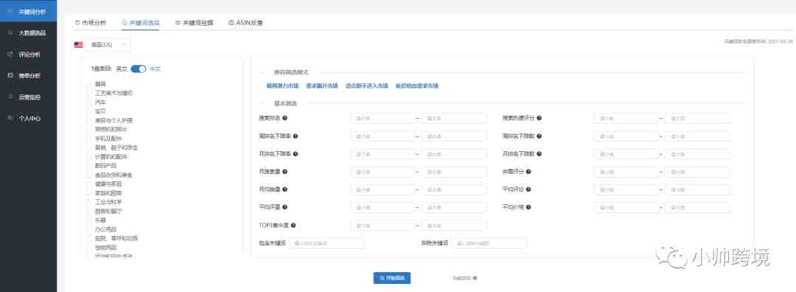Click the 个人中心 sidebar icon
Screen dimensions: 796x292
(10, 118)
